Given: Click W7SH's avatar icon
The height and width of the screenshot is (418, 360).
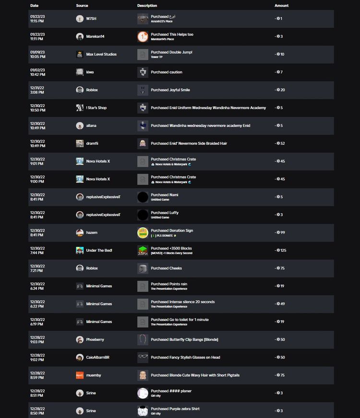Looking at the screenshot, I should (x=80, y=19).
